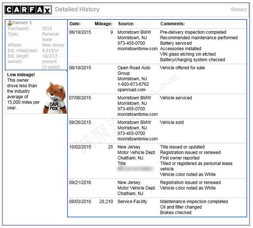The height and width of the screenshot is (228, 253).
Task: Open the openroad.com website link
Action: point(132,90)
